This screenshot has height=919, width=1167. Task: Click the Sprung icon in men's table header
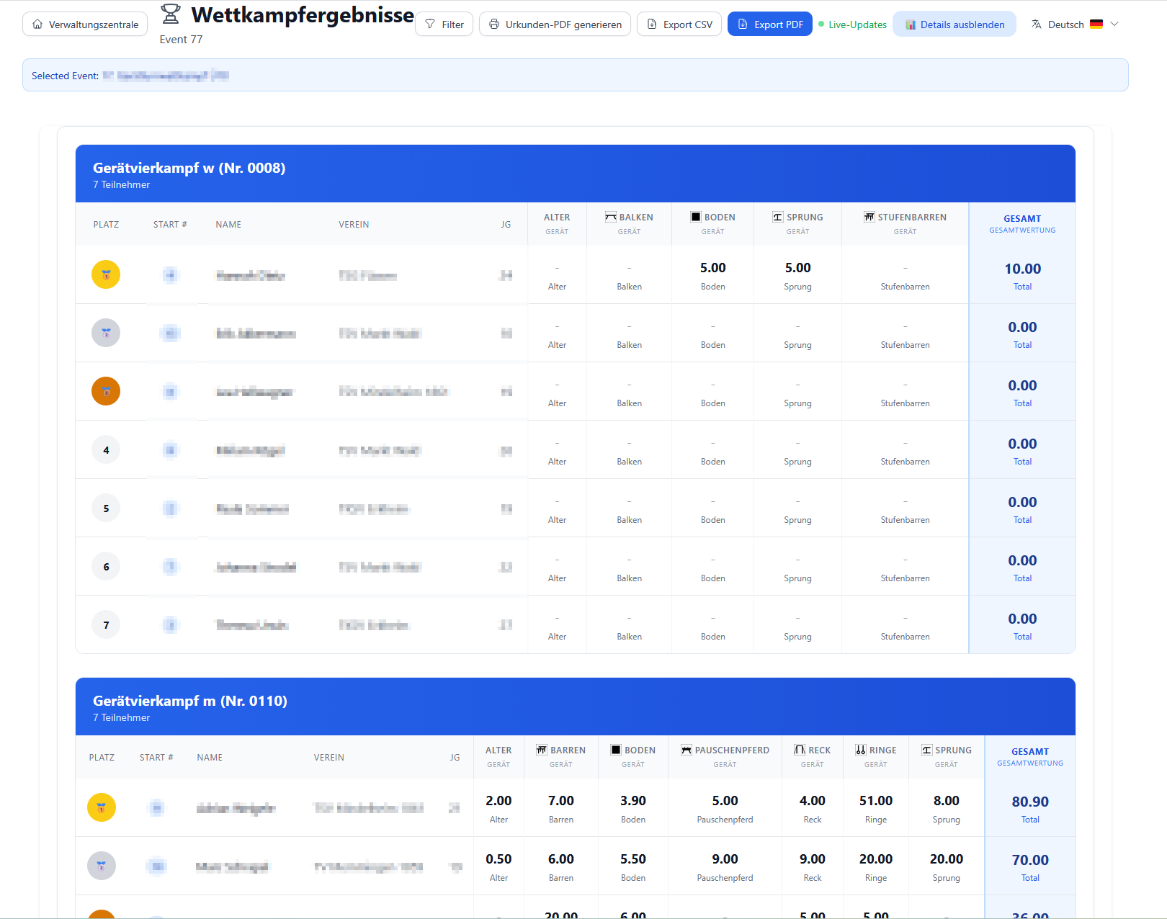tap(926, 750)
